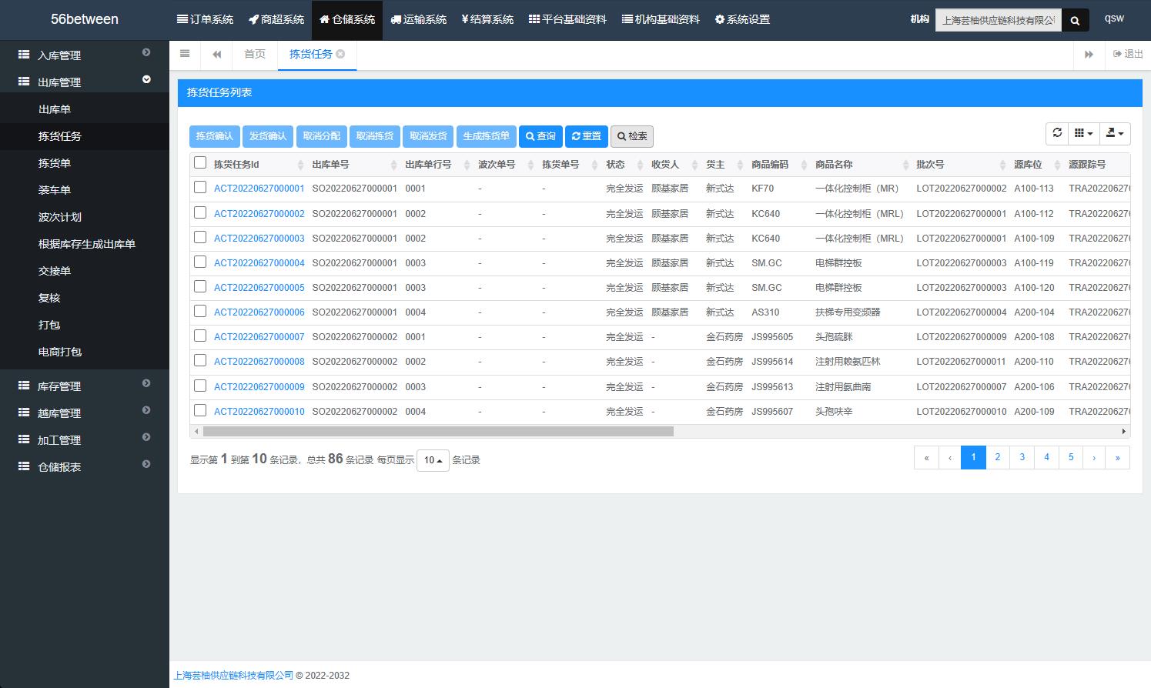Jump to last page with » button

click(1117, 457)
